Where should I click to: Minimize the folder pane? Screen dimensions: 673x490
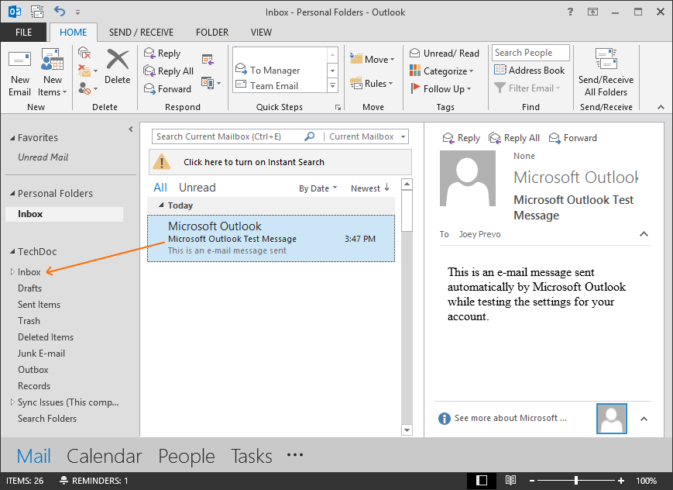pos(130,129)
